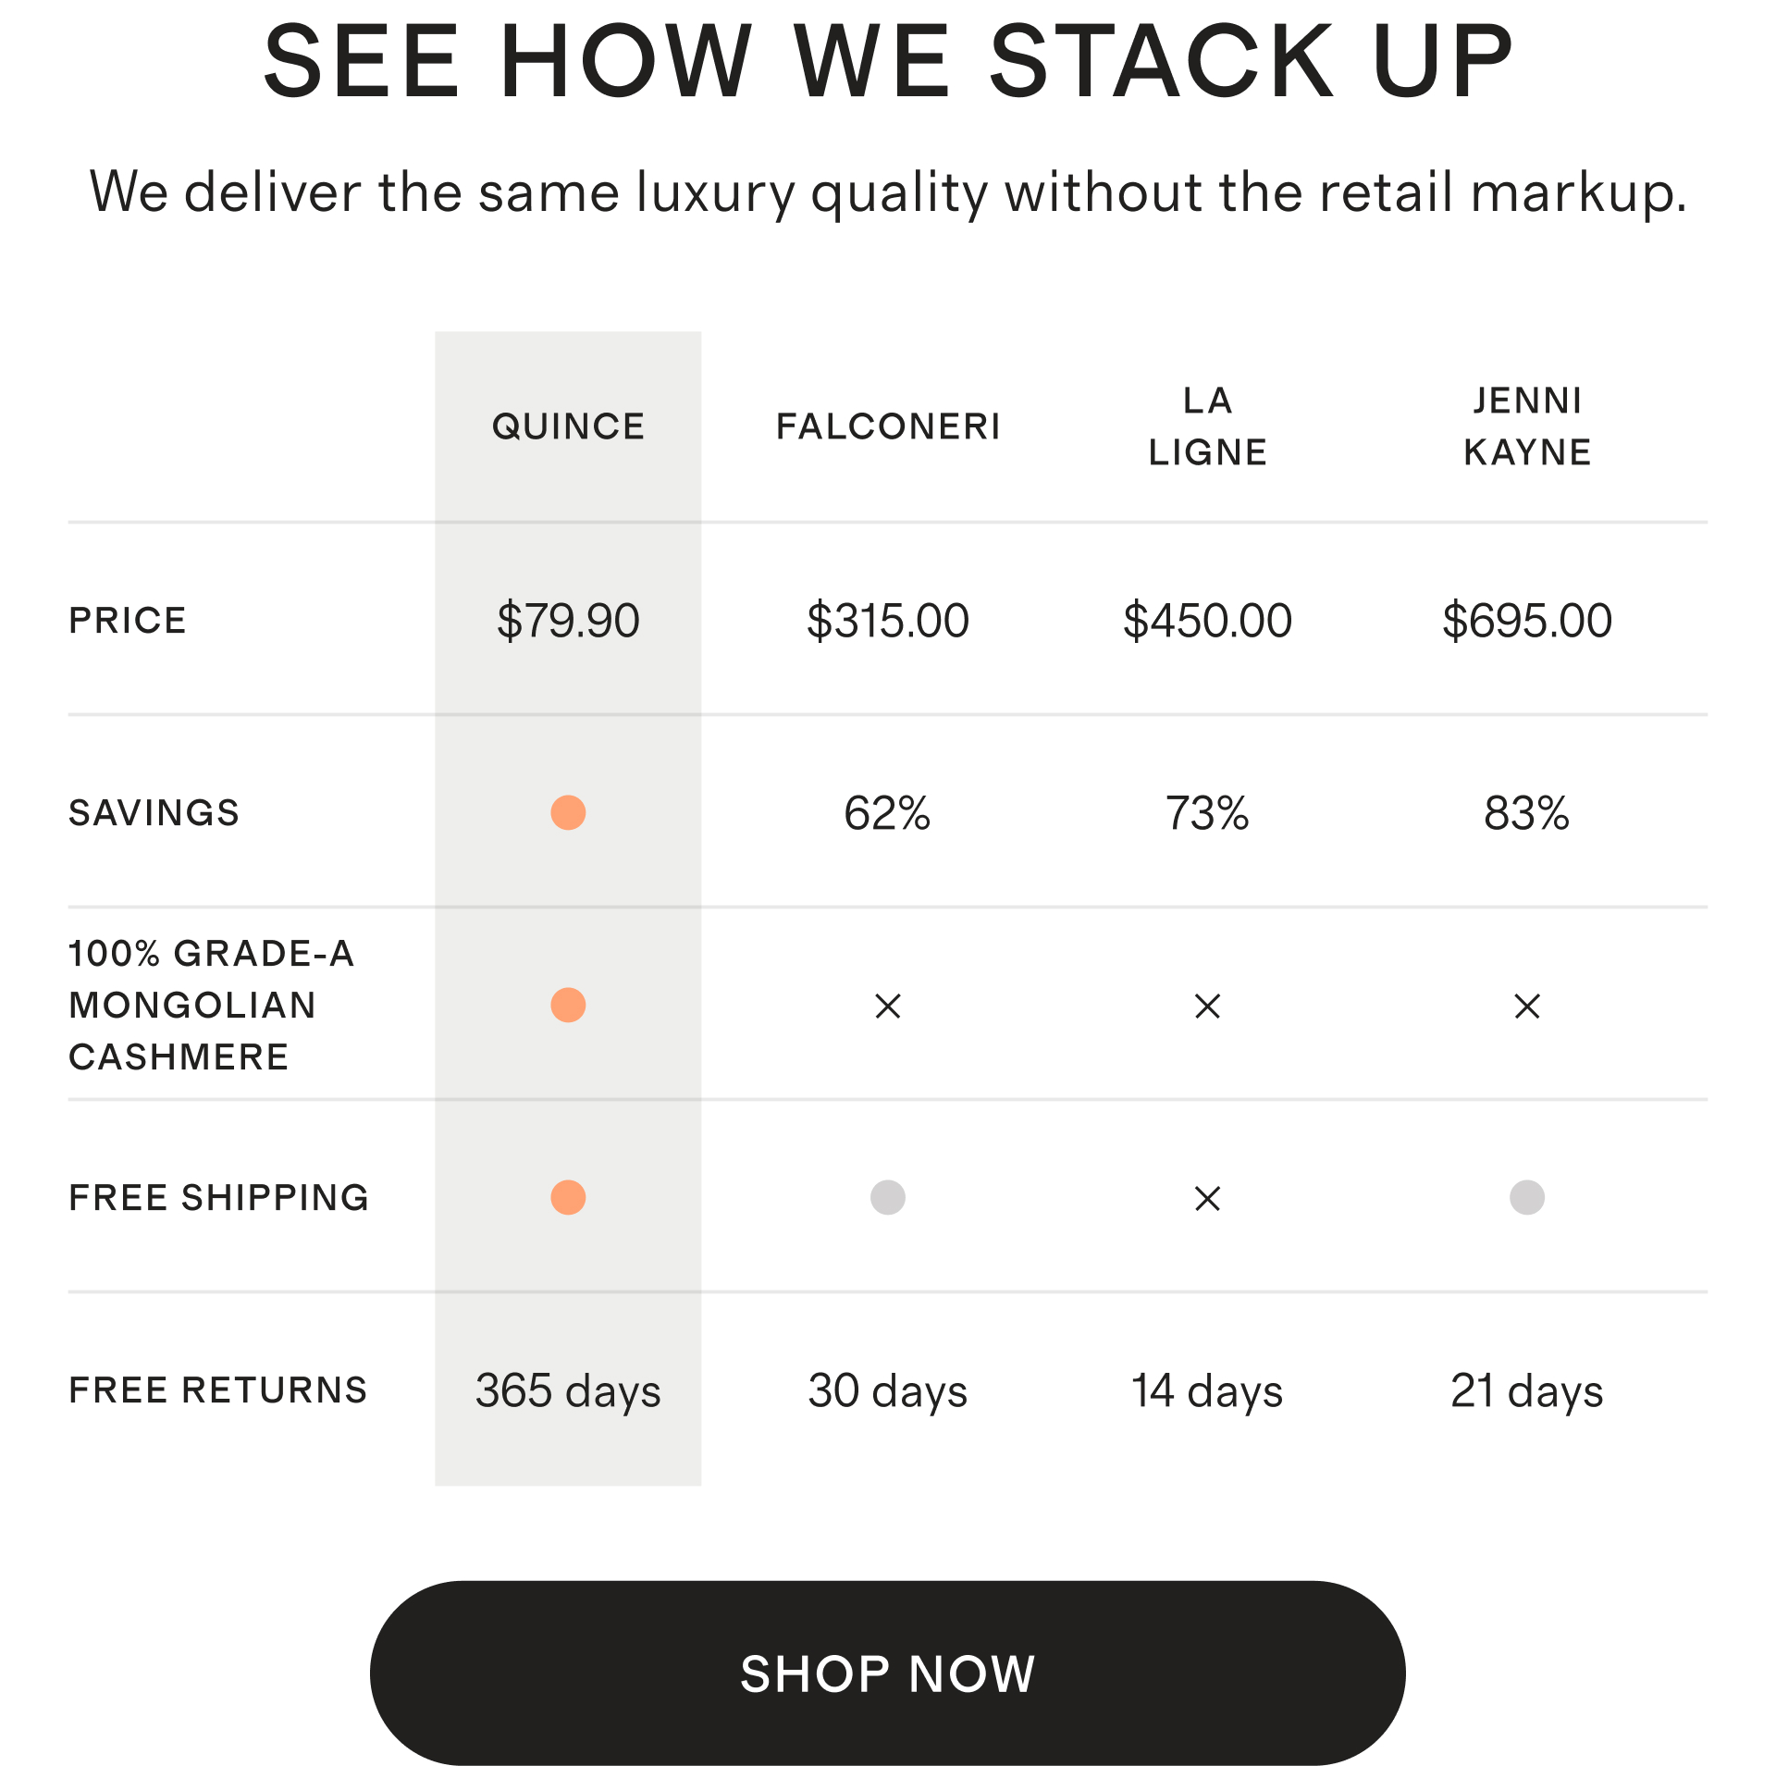Select the Quince column header
Viewport: 1776px width, 1766px height.
coord(568,426)
